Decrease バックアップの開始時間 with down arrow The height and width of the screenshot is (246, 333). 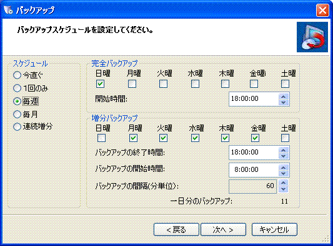283,173
